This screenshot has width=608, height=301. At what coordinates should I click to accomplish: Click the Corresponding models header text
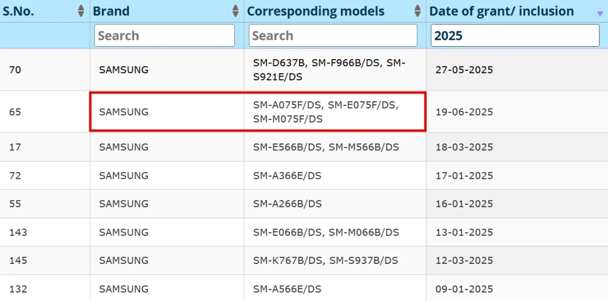click(316, 11)
